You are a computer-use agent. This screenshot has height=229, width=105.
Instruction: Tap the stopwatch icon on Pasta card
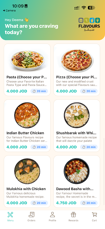pos(34,91)
